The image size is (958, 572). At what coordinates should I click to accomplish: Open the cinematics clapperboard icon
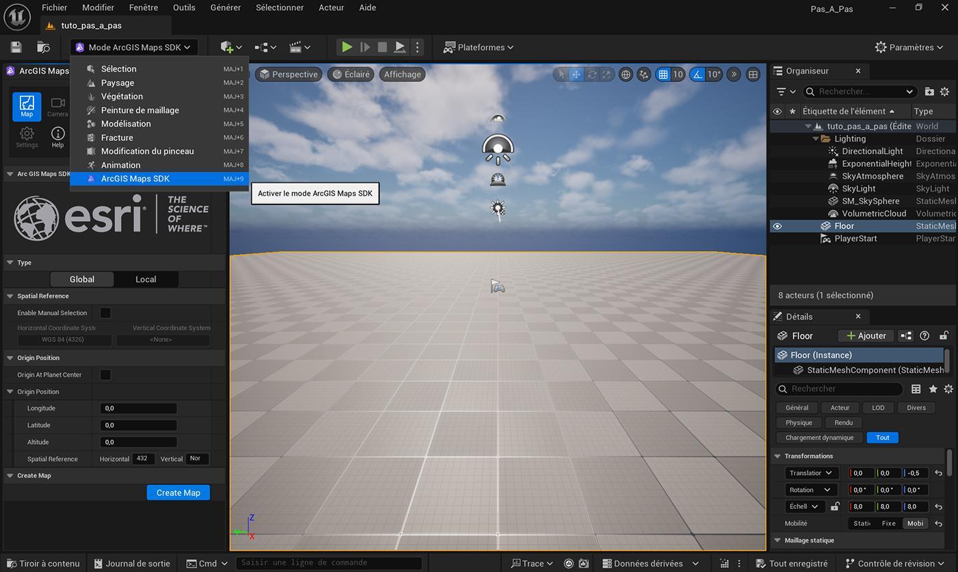click(300, 47)
